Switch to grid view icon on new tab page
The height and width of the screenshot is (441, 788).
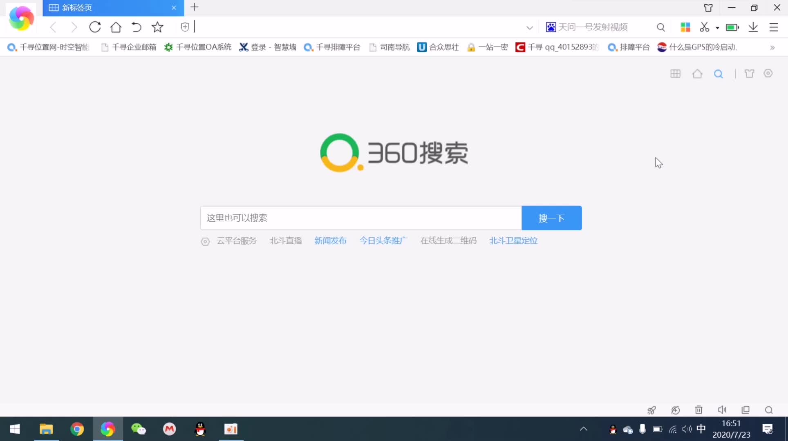675,74
